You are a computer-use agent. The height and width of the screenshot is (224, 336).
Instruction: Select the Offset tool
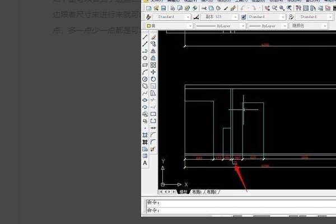(153, 58)
